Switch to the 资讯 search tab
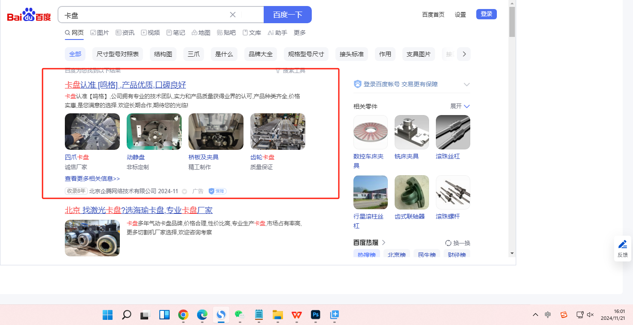The height and width of the screenshot is (325, 633). point(125,33)
